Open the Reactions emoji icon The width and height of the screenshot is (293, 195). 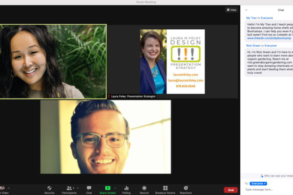click(x=186, y=188)
